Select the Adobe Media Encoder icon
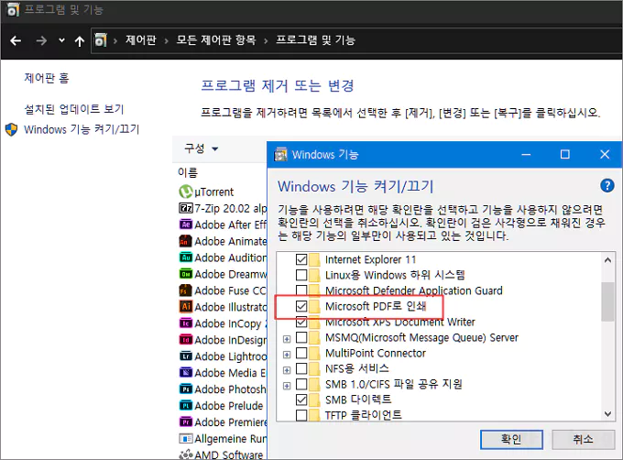 coord(186,373)
